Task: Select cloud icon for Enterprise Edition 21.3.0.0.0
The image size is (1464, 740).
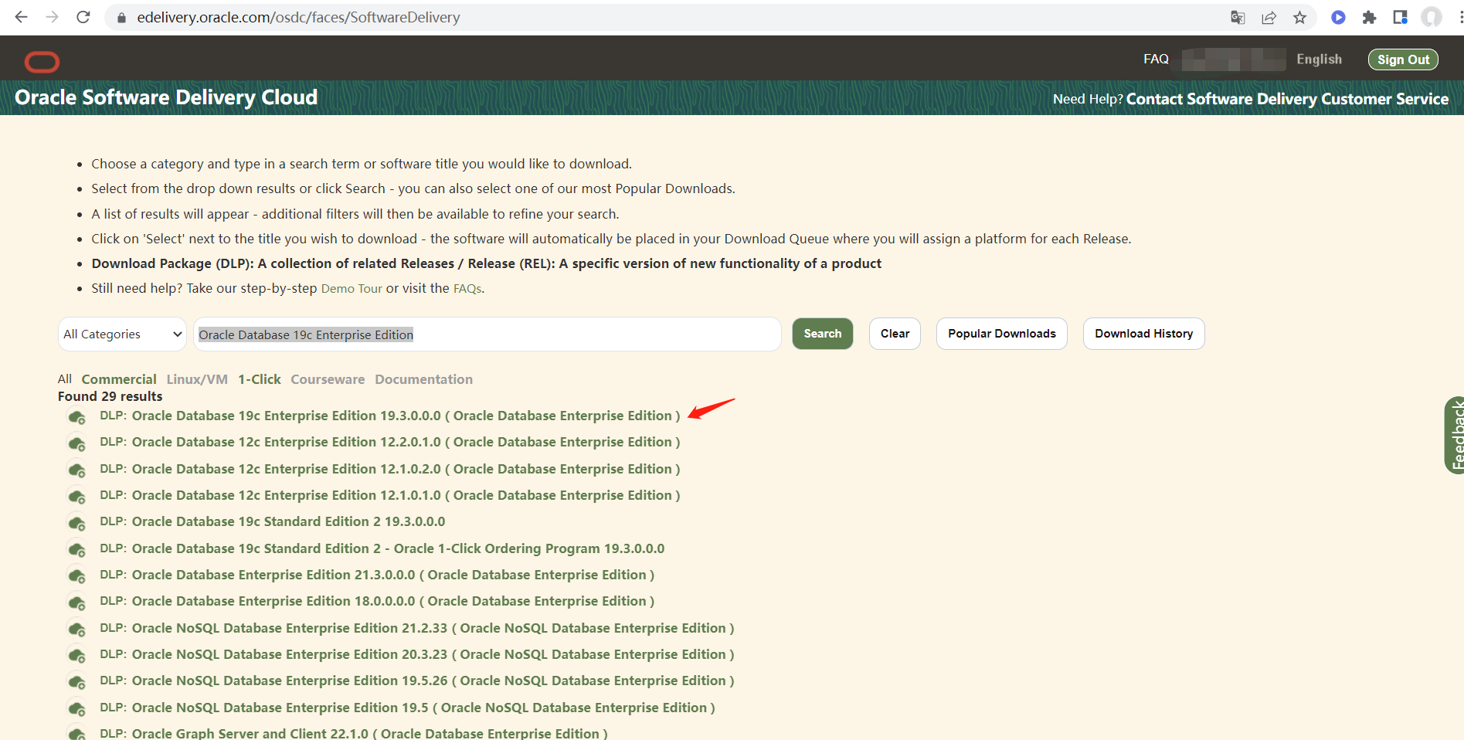Action: coord(76,577)
